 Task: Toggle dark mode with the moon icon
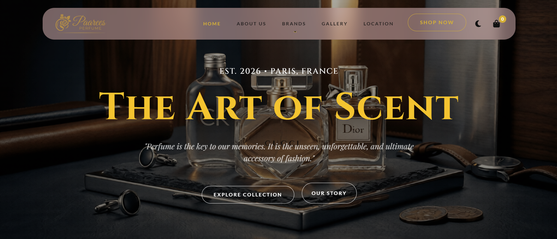coord(478,24)
